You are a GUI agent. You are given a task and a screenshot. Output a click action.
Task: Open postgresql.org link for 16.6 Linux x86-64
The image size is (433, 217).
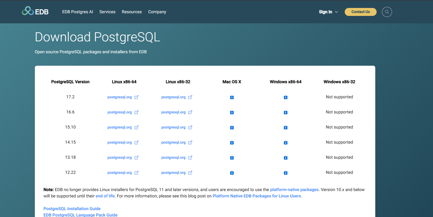[x=123, y=112]
